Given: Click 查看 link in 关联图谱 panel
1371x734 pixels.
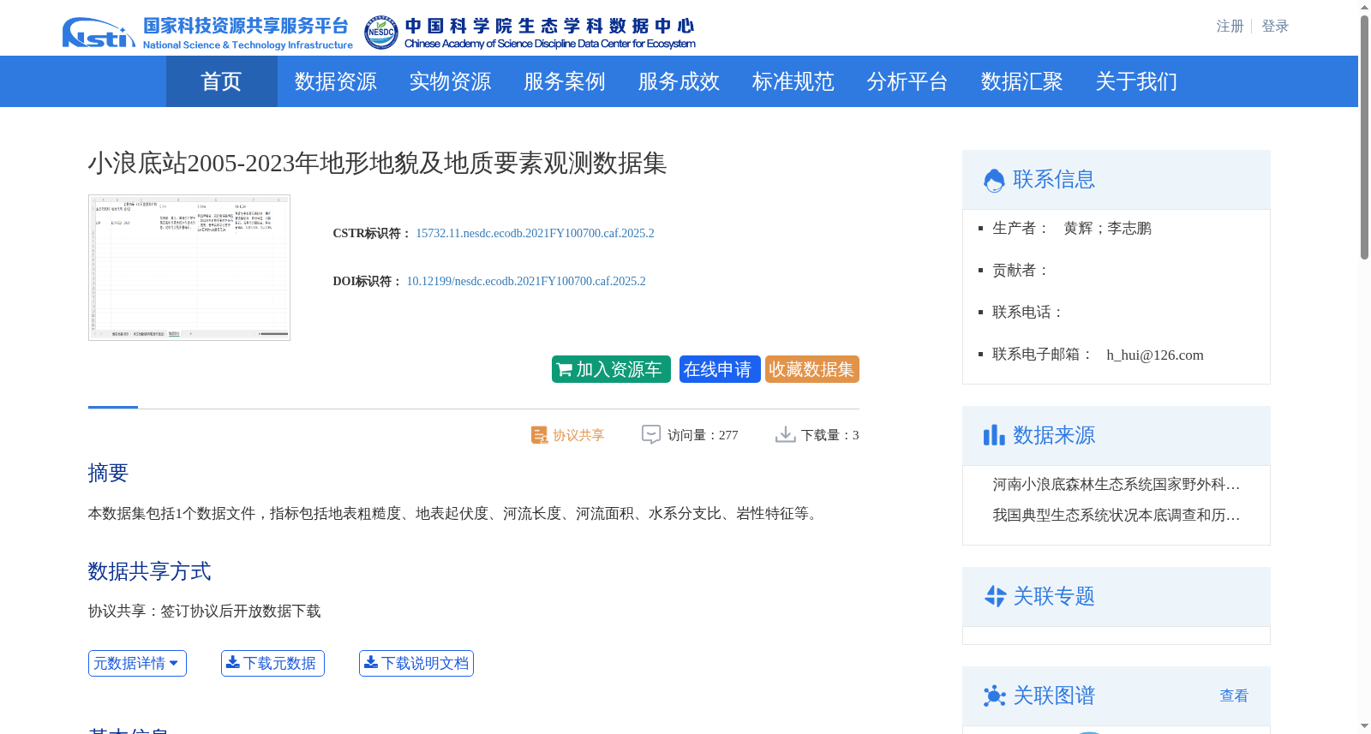Looking at the screenshot, I should [1234, 695].
